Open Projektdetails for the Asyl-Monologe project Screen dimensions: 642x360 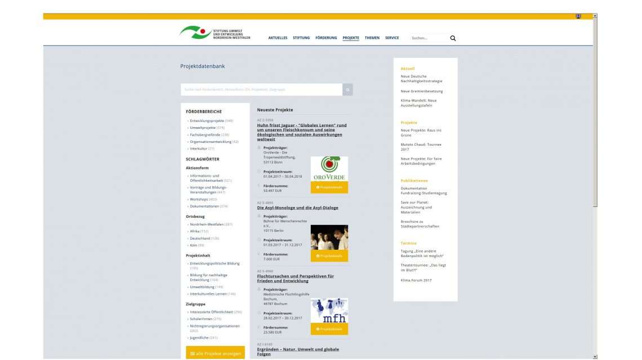tap(329, 256)
